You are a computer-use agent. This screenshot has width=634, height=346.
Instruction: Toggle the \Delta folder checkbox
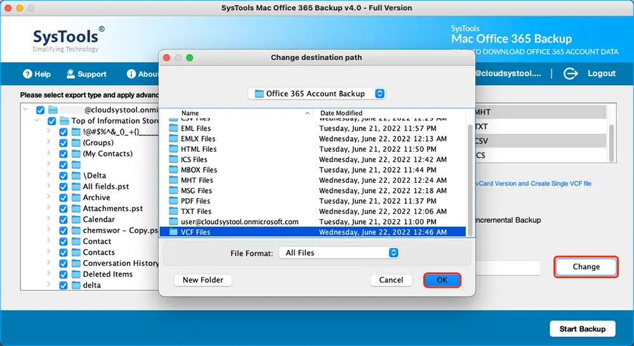click(63, 176)
